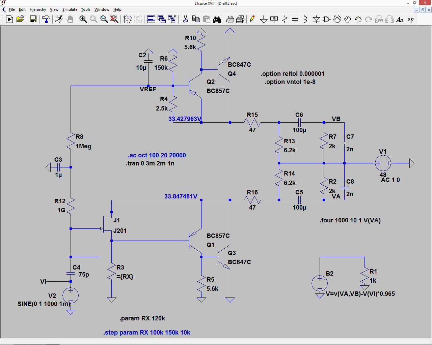Click the '.tran 0 3m 2m 1n' directive
Viewport: 432px width, 345px height.
[x=151, y=163]
